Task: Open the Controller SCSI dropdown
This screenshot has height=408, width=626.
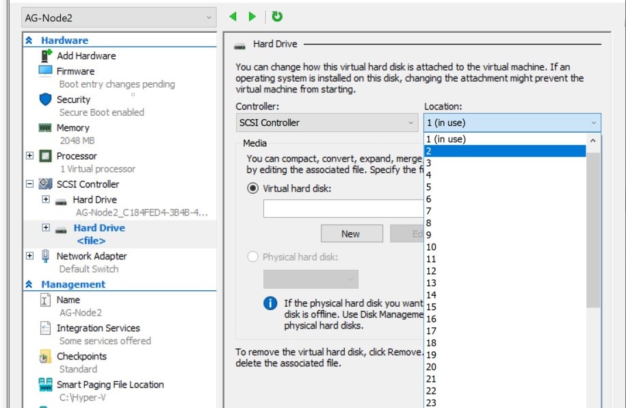Action: [x=327, y=123]
